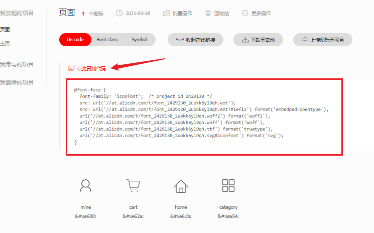Open 更多操作 more actions menu

tap(261, 14)
